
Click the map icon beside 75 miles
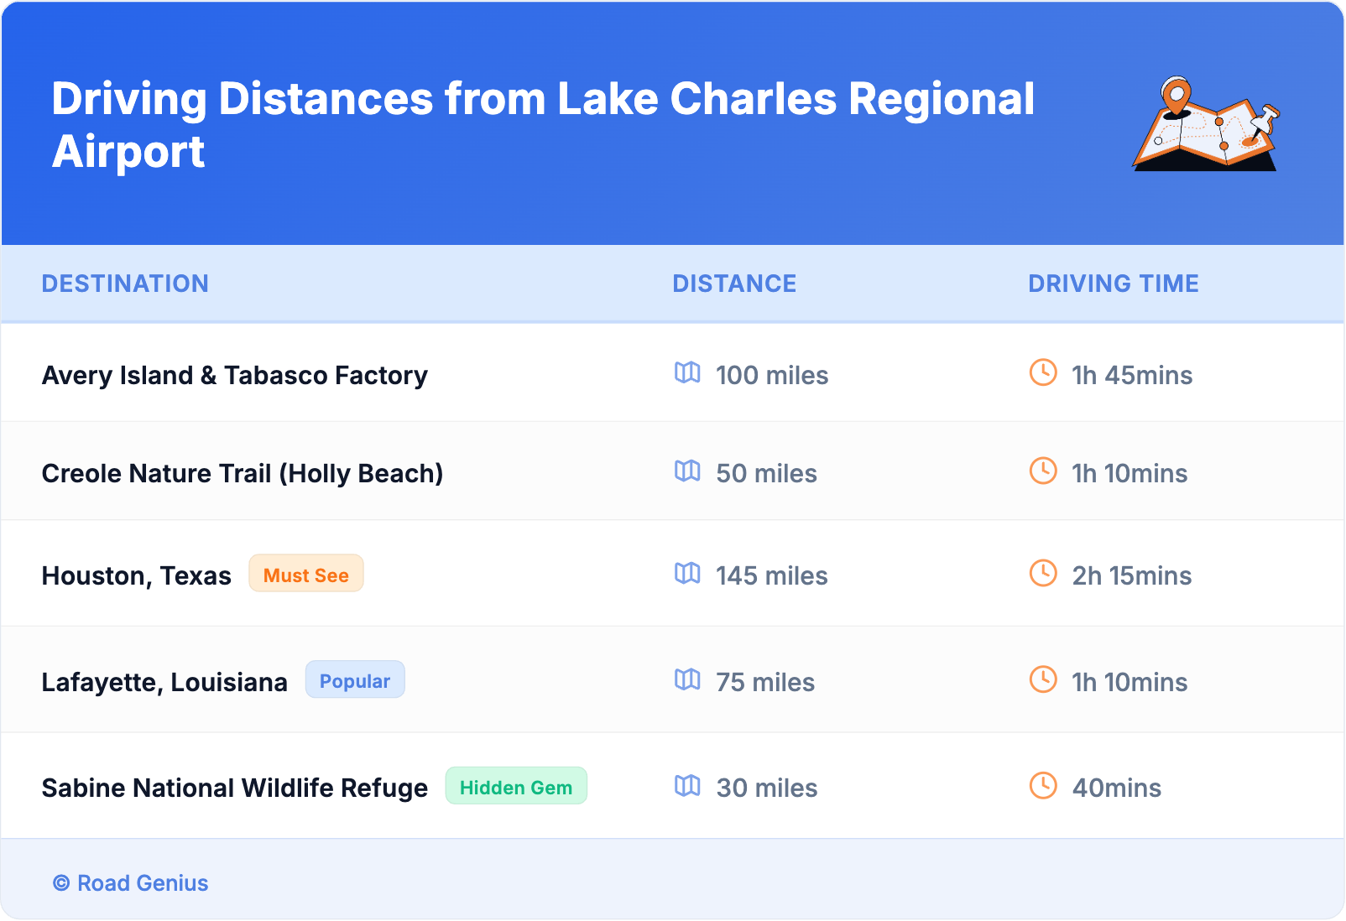tap(687, 679)
